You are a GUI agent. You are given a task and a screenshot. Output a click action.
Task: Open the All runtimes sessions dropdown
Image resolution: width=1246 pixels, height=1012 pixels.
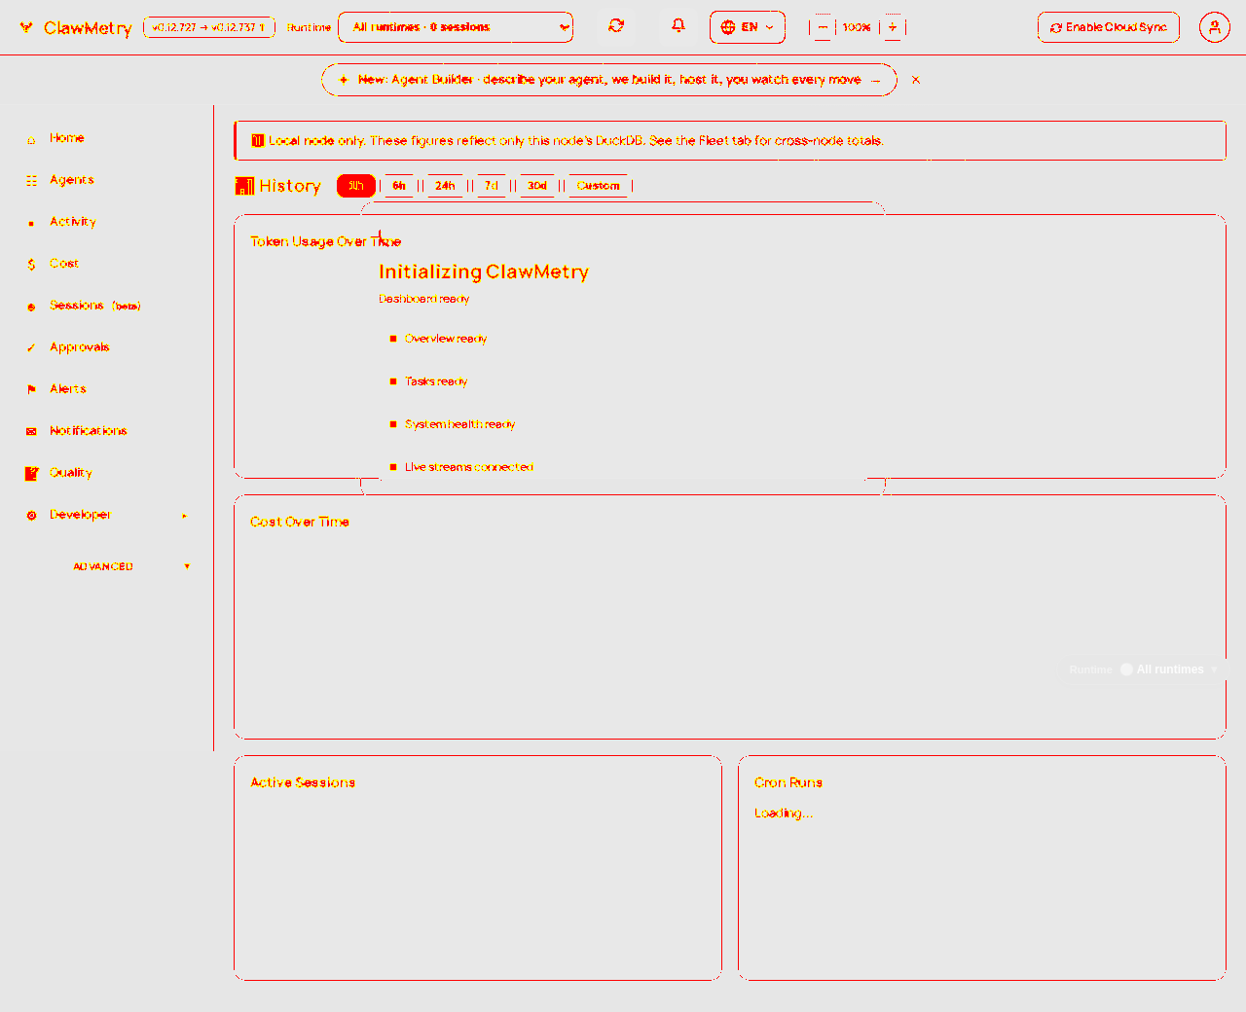pyautogui.click(x=456, y=27)
